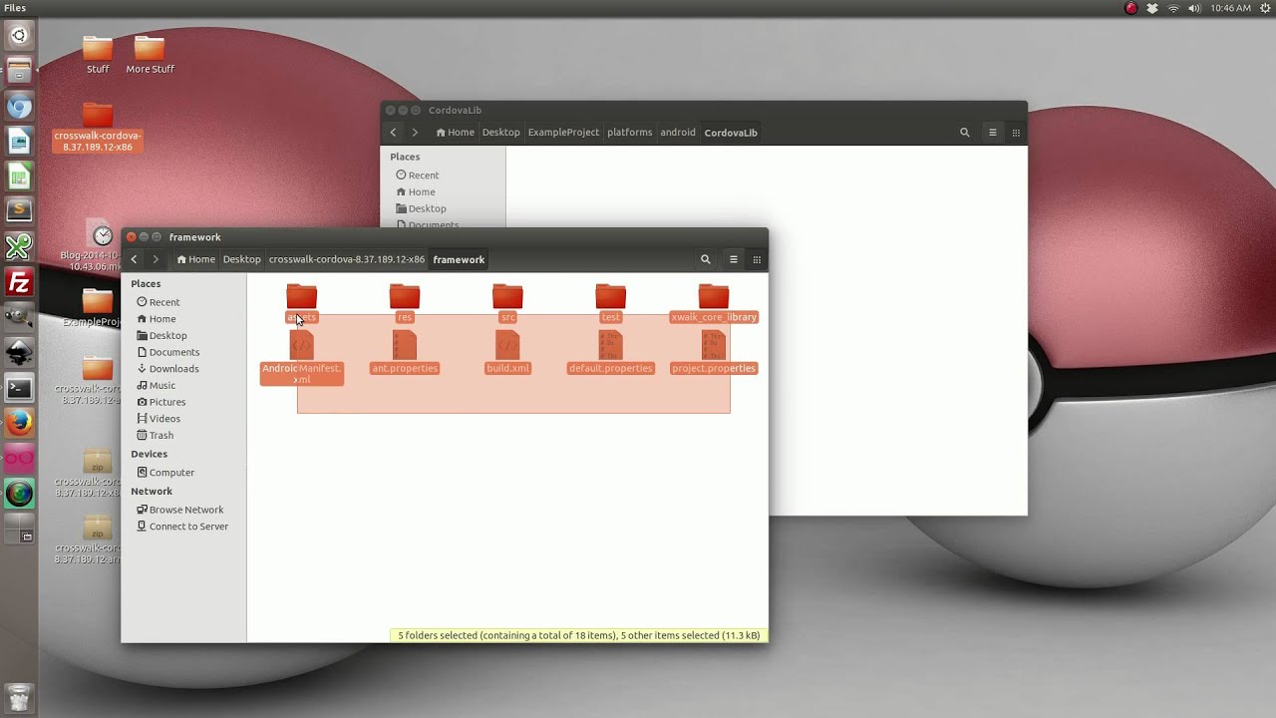Image resolution: width=1276 pixels, height=718 pixels.
Task: Click the search icon in framework window
Action: pos(706,259)
